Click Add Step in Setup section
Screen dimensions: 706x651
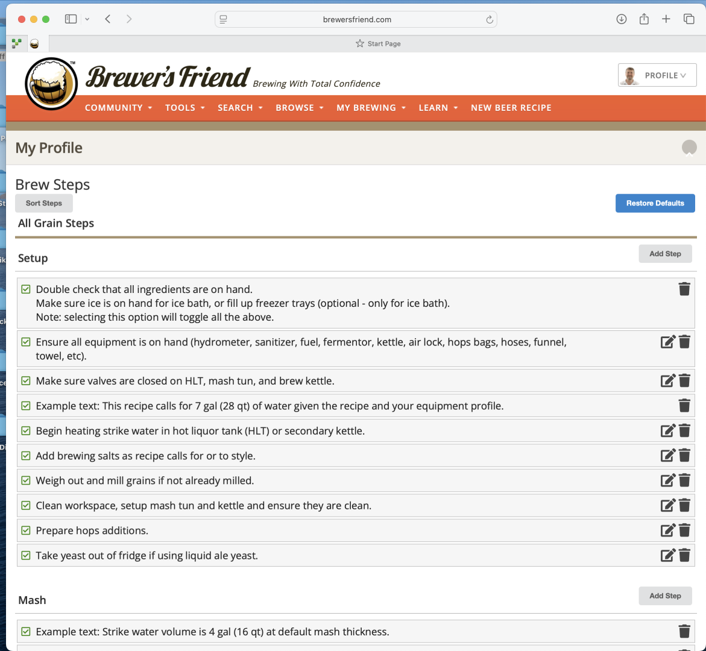tap(665, 254)
